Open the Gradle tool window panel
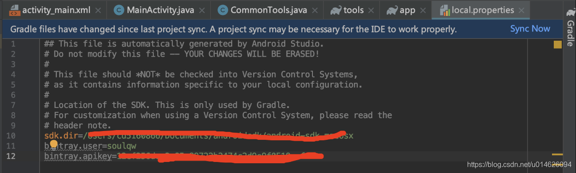The height and width of the screenshot is (173, 576). [570, 27]
